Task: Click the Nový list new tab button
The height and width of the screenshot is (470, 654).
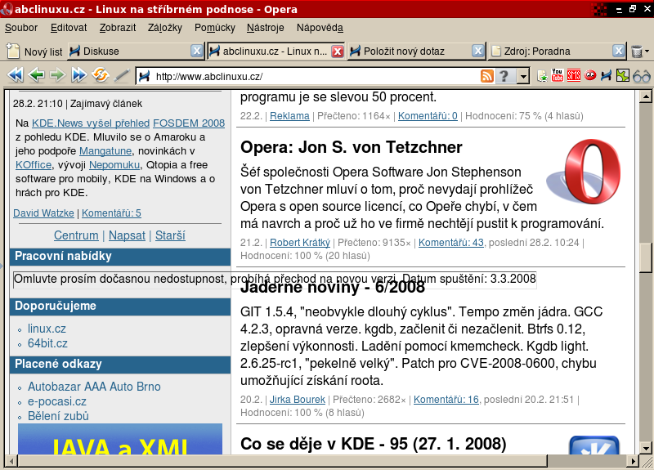Action: (34, 51)
